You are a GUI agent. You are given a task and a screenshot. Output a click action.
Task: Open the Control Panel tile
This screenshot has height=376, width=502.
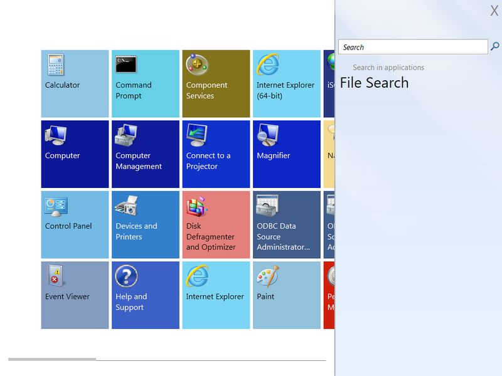click(75, 225)
